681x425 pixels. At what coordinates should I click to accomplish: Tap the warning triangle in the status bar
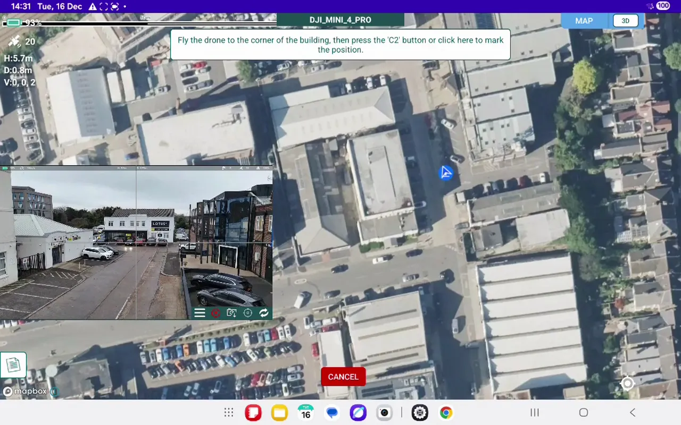pyautogui.click(x=93, y=7)
